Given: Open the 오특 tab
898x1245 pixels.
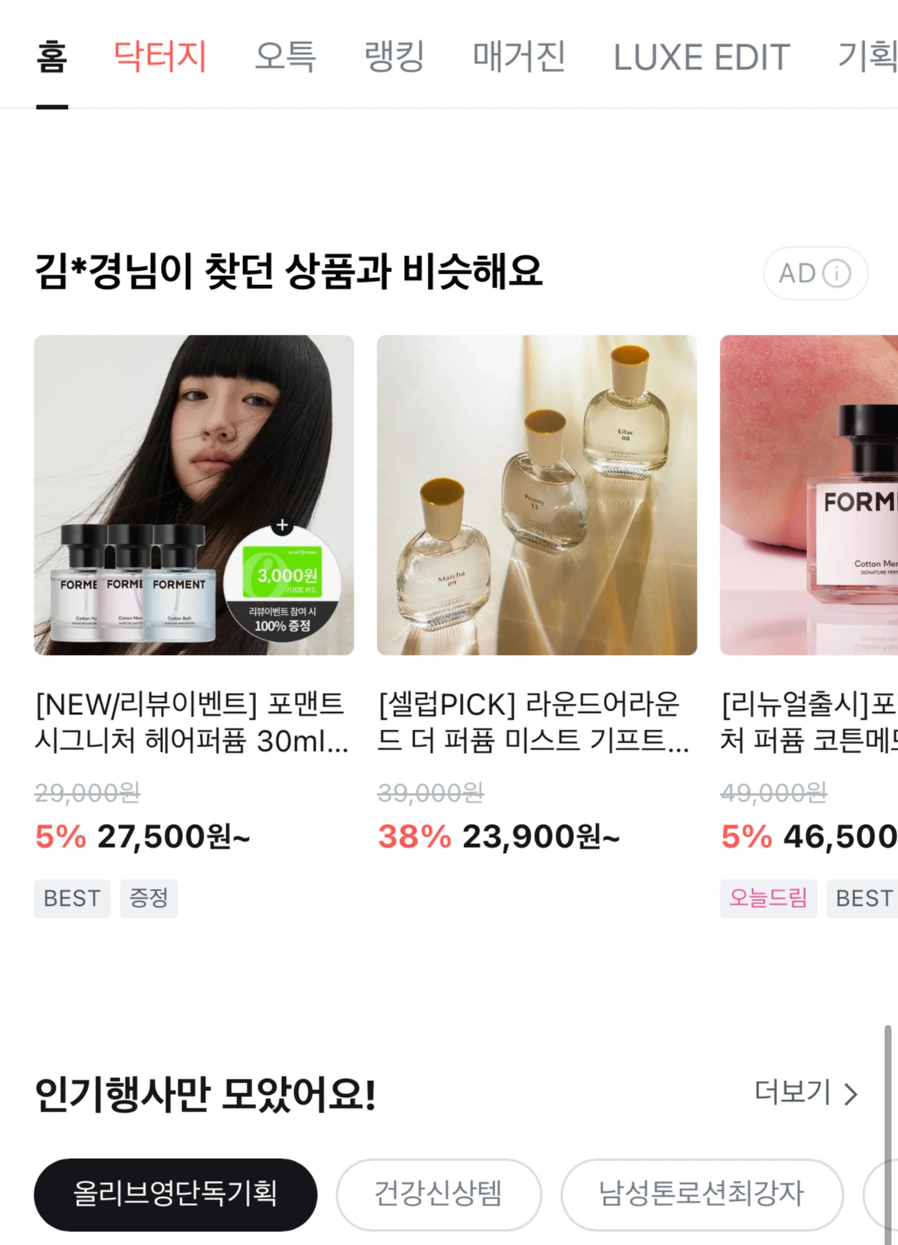Looking at the screenshot, I should tap(285, 57).
